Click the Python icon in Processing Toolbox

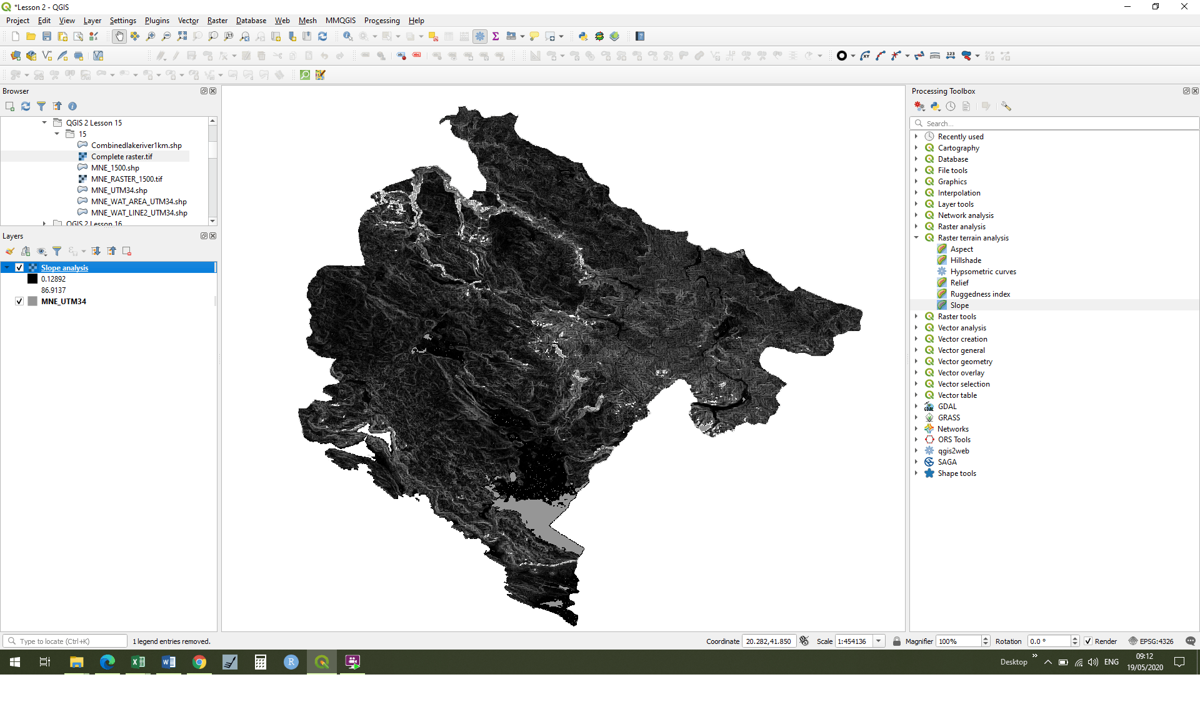(x=935, y=106)
